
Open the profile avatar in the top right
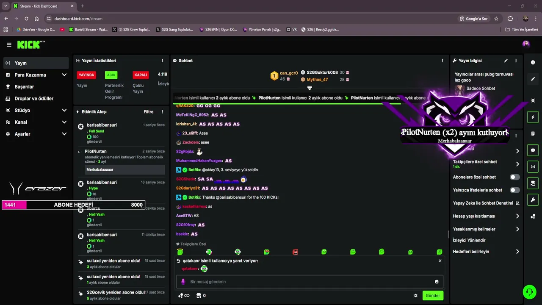[526, 44]
